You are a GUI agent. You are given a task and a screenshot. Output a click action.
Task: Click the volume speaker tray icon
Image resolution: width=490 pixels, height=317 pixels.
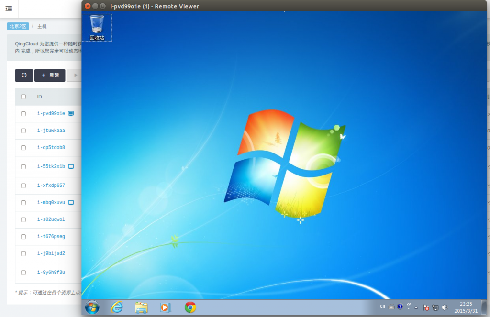click(445, 307)
